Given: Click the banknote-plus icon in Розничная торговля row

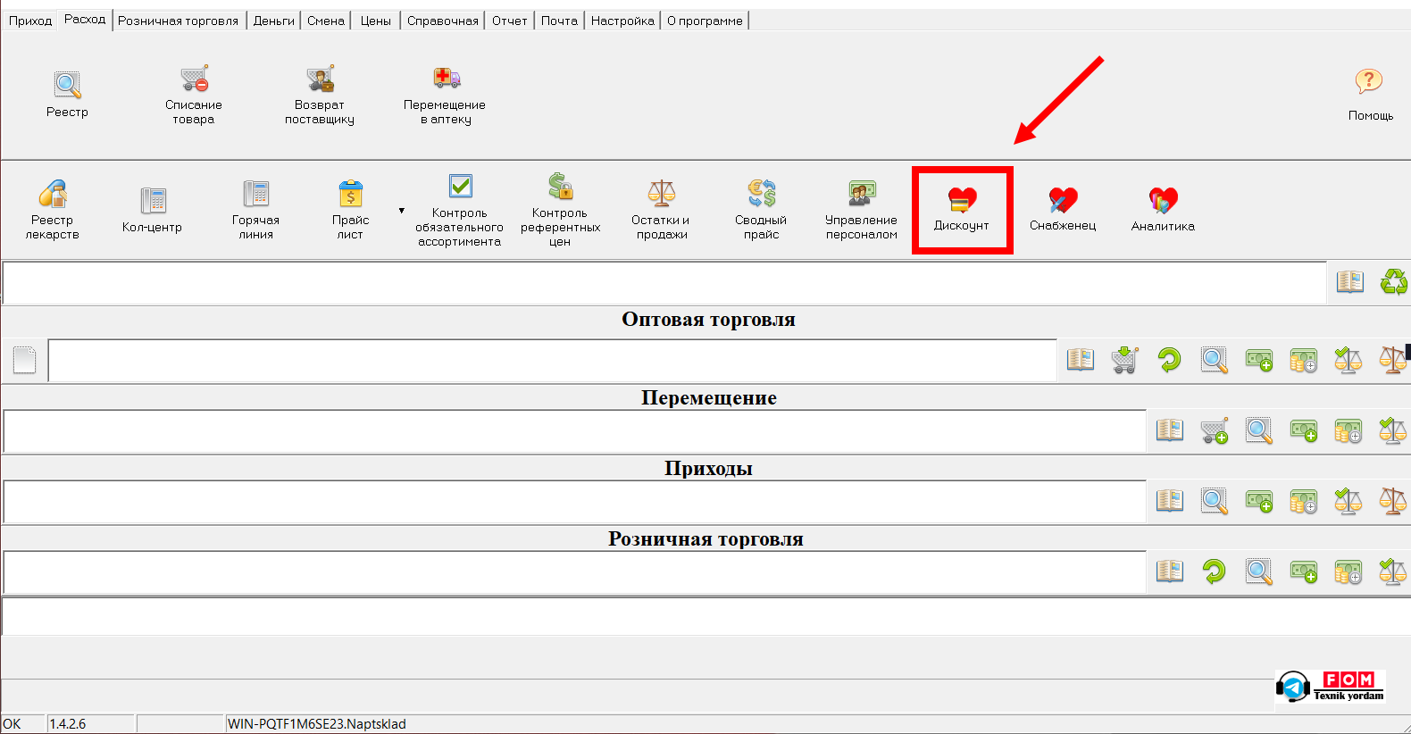Looking at the screenshot, I should pos(1304,571).
